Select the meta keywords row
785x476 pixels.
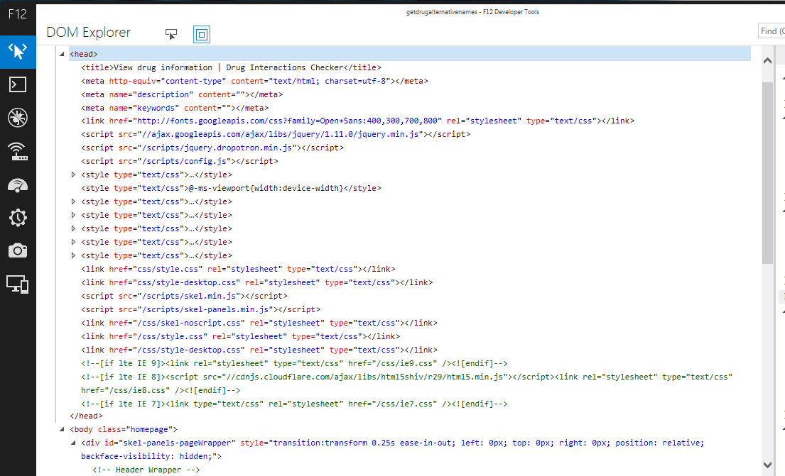175,108
